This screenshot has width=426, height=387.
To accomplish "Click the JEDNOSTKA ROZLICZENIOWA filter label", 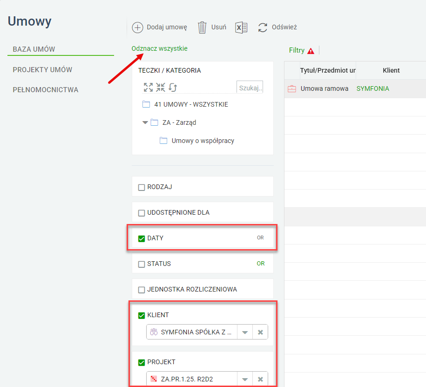I will [192, 289].
